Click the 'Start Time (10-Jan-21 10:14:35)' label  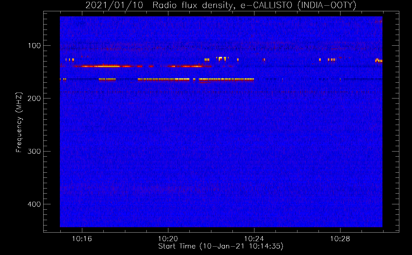[x=221, y=246]
